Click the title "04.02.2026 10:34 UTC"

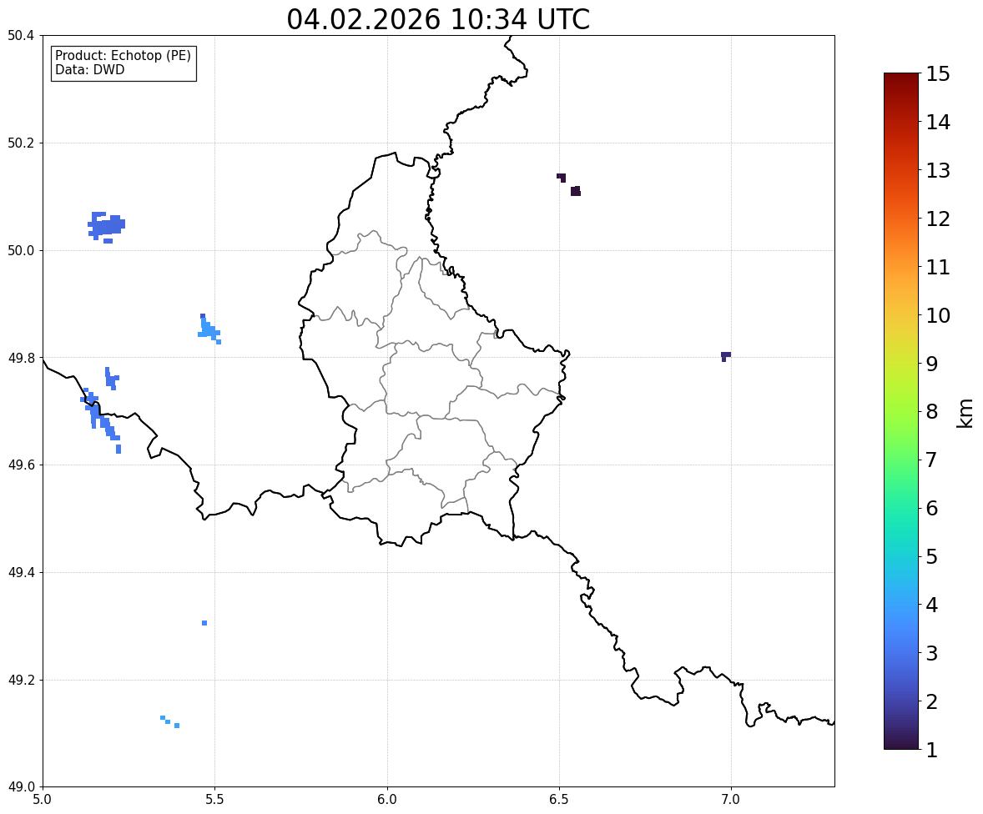coord(438,19)
